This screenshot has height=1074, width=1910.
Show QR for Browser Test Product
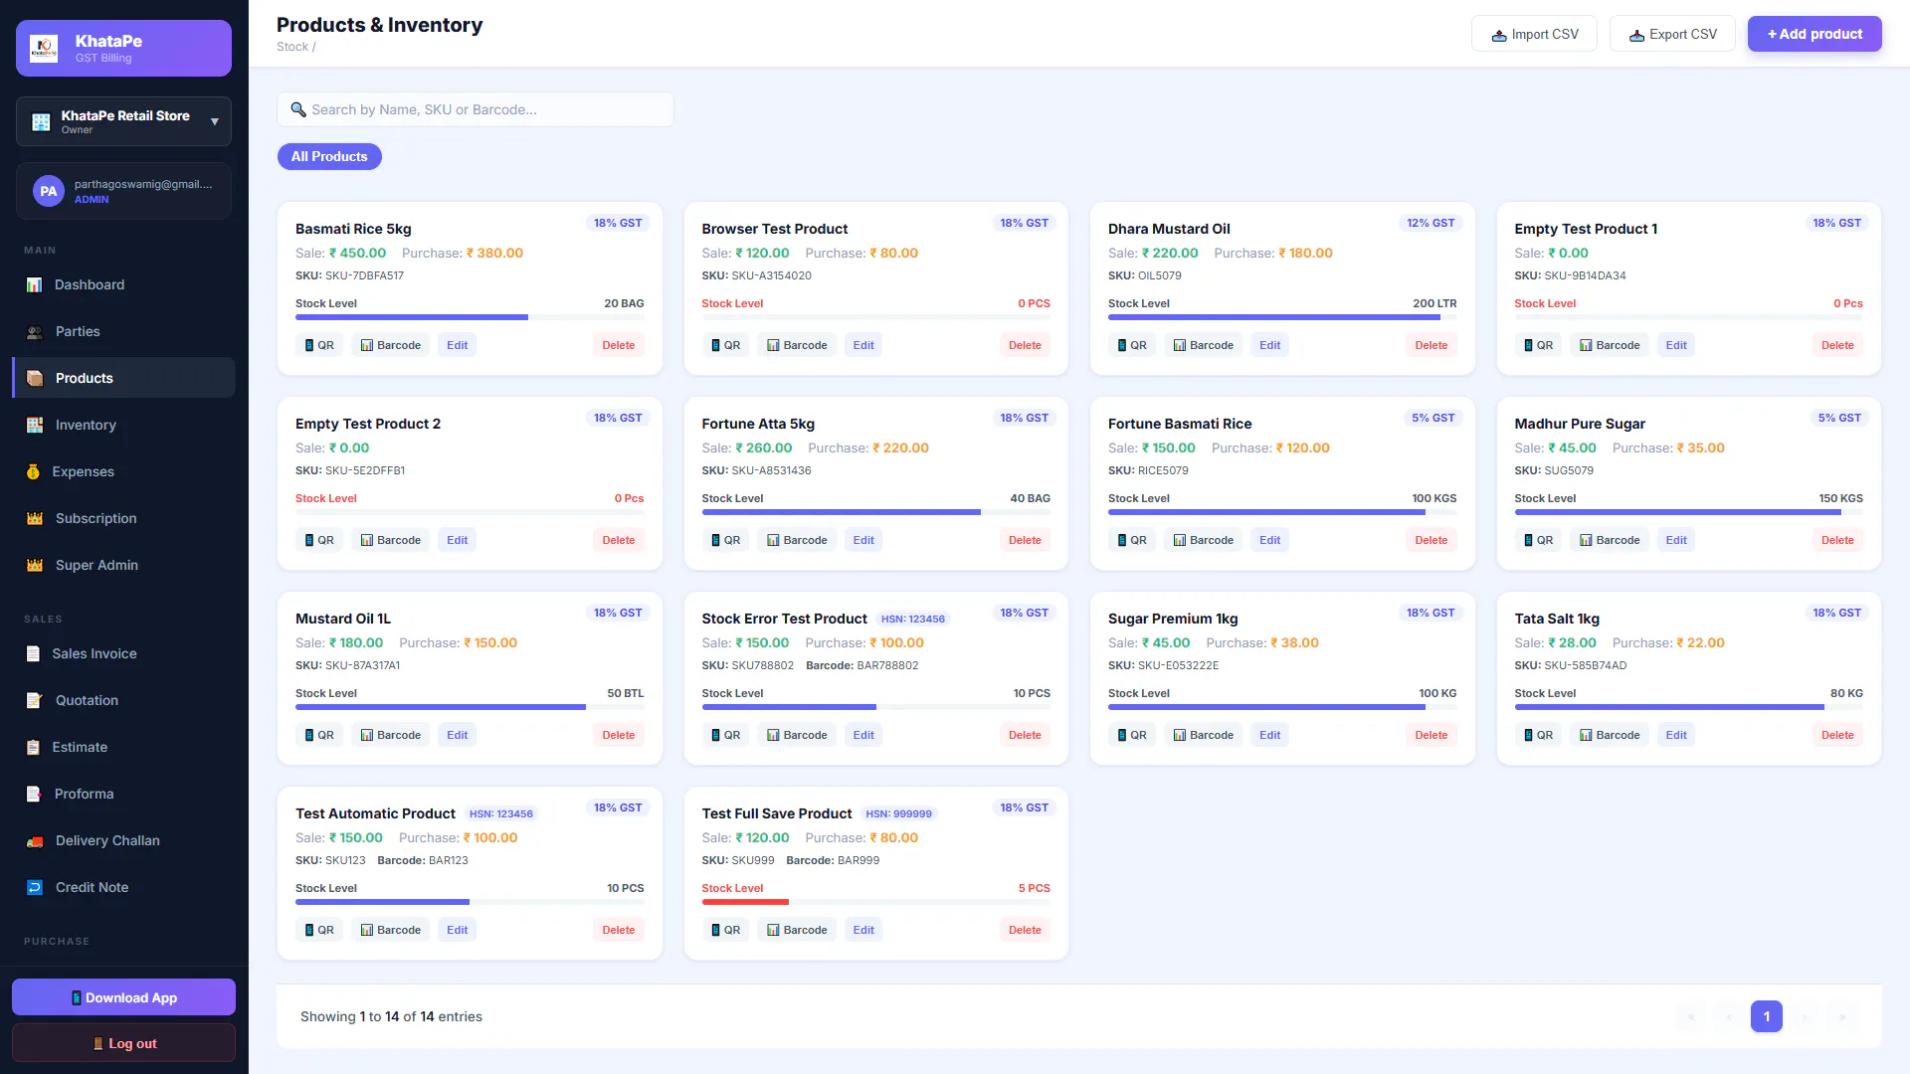(x=726, y=345)
